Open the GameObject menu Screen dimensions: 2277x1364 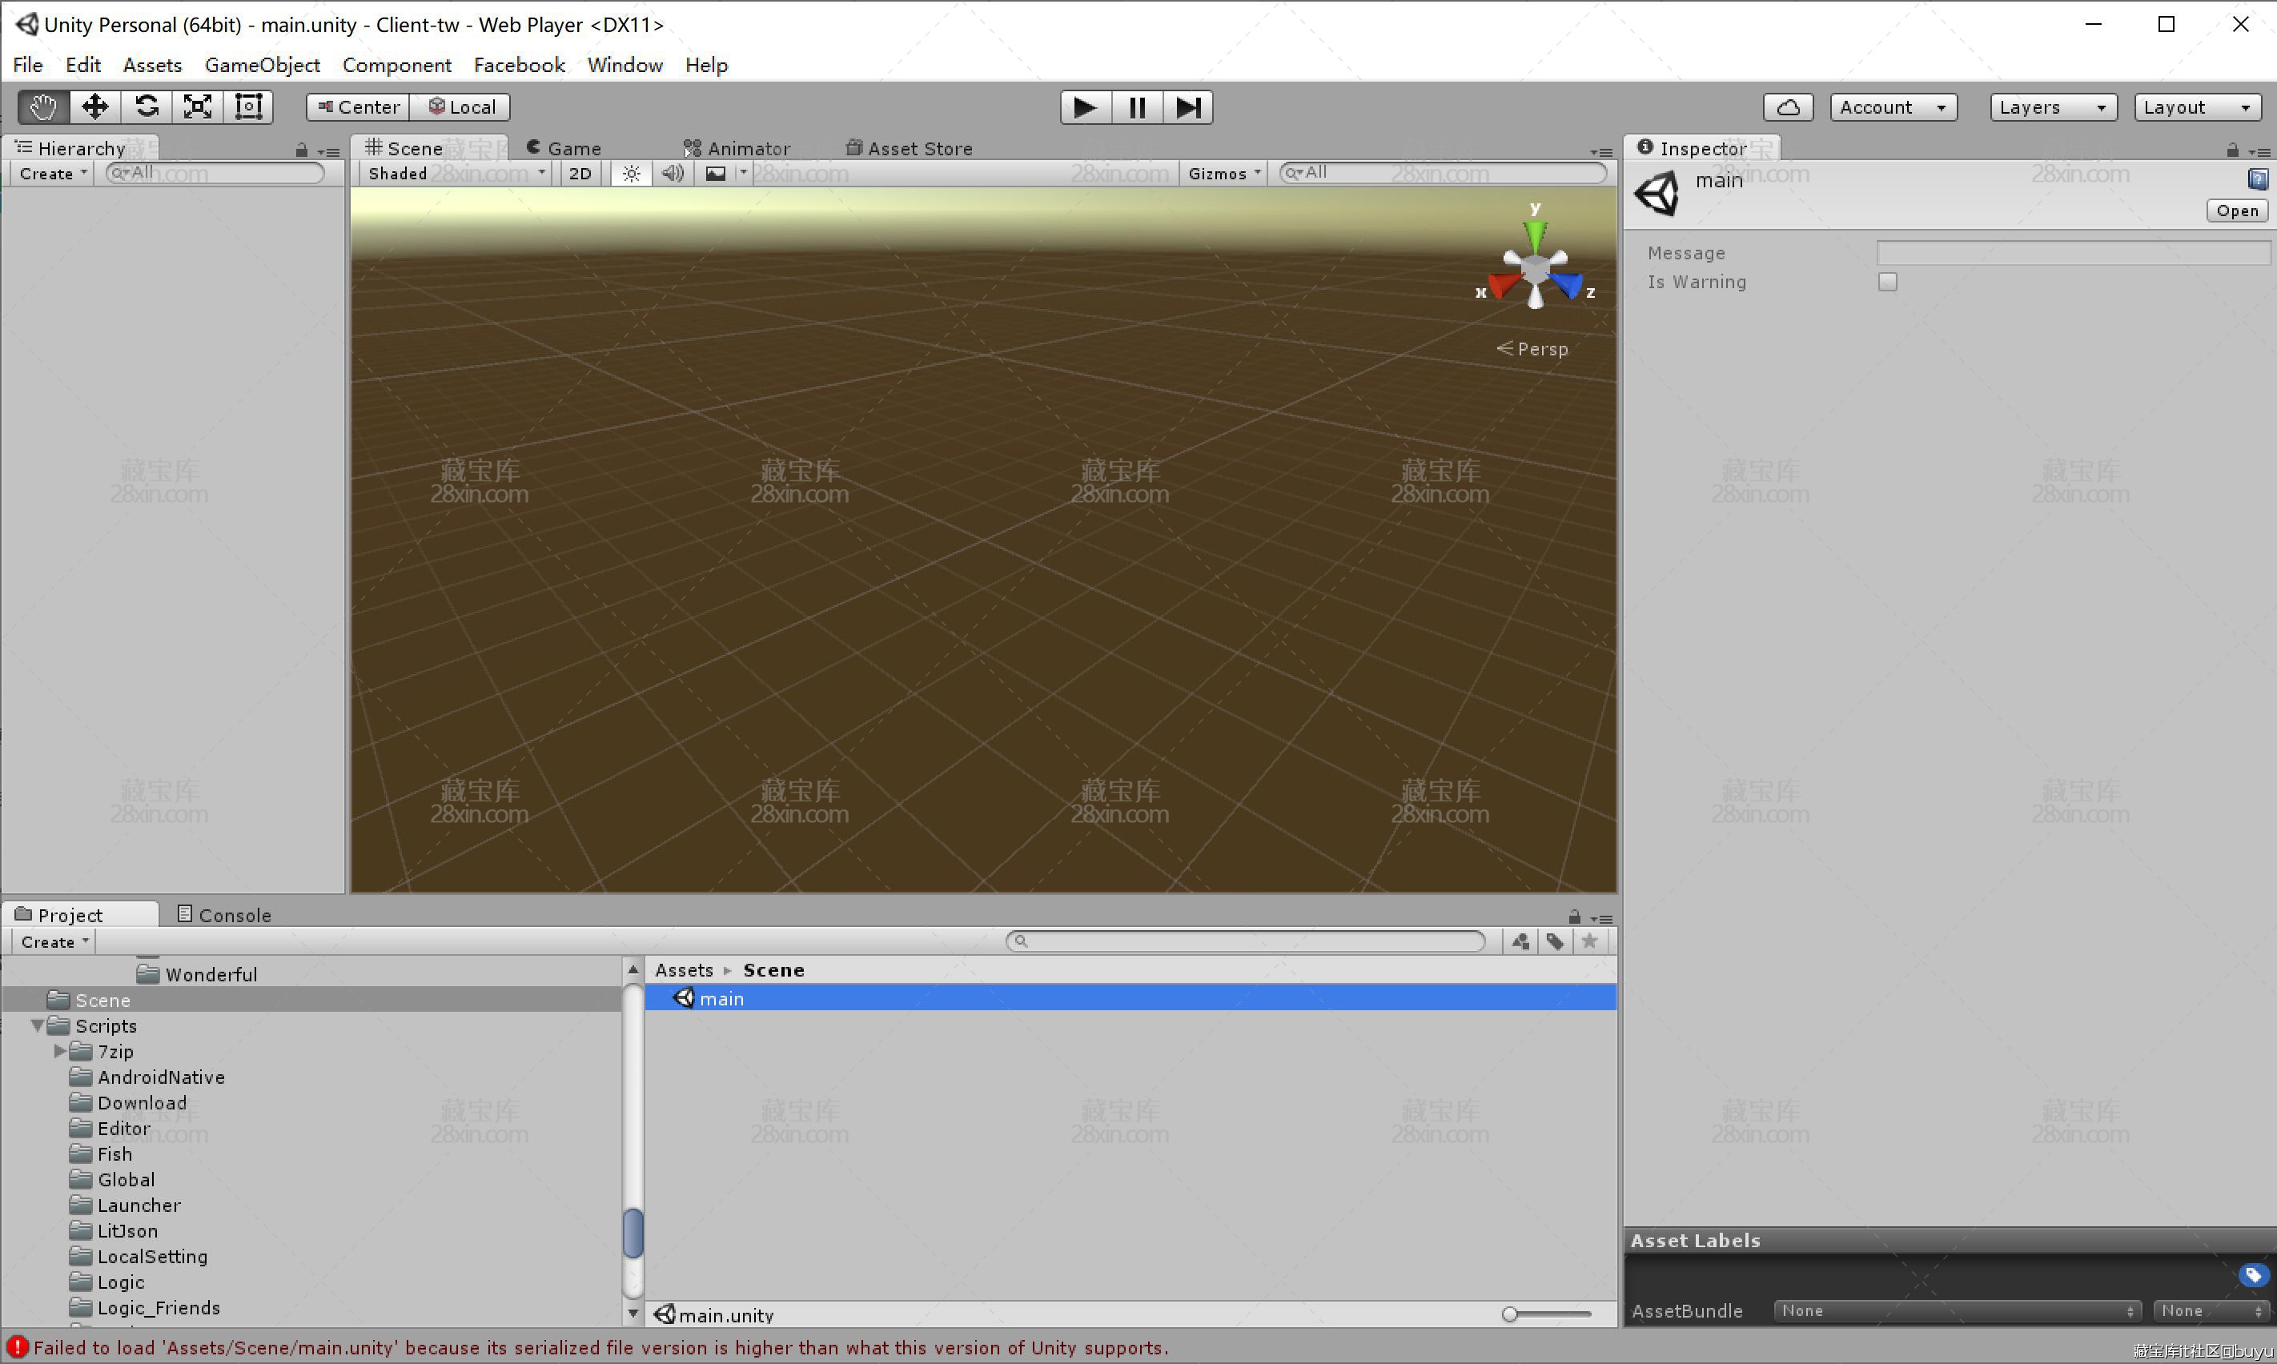click(262, 66)
